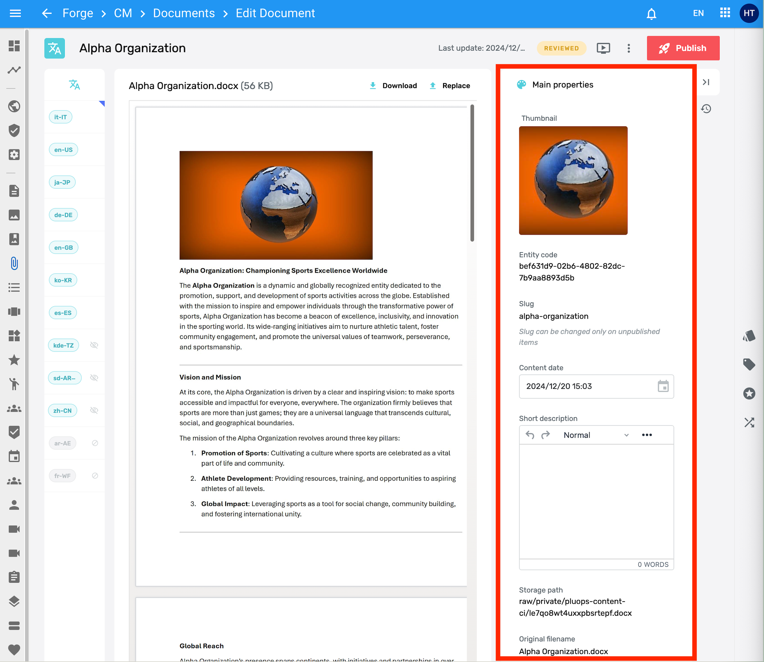764x662 pixels.
Task: Select the ko-KR language tab
Action: click(63, 280)
